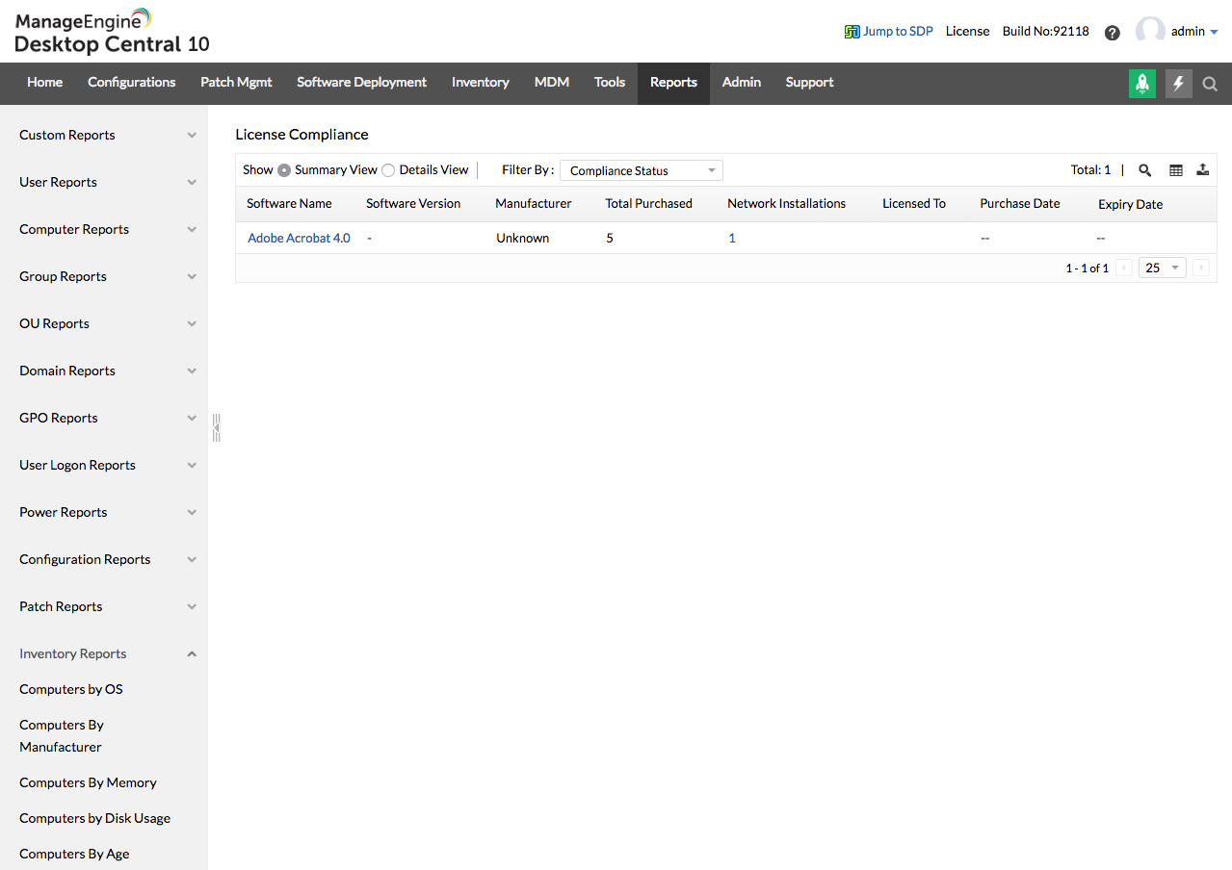
Task: Expand Custom Reports section
Action: coord(104,135)
